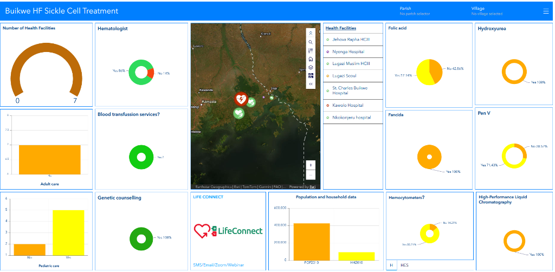The image size is (555, 272).
Task: Click the Number of Health Facilities gauge arc
Action: pyautogui.click(x=47, y=48)
